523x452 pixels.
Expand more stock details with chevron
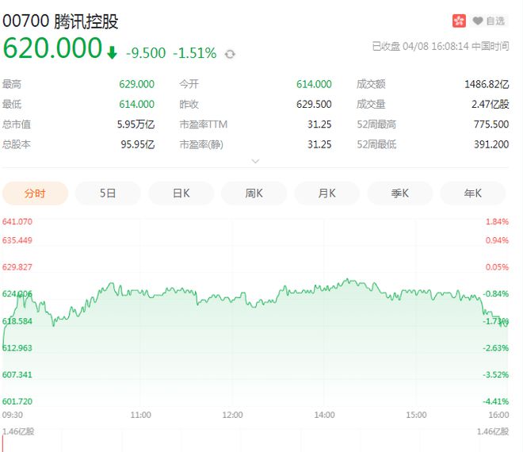255,161
